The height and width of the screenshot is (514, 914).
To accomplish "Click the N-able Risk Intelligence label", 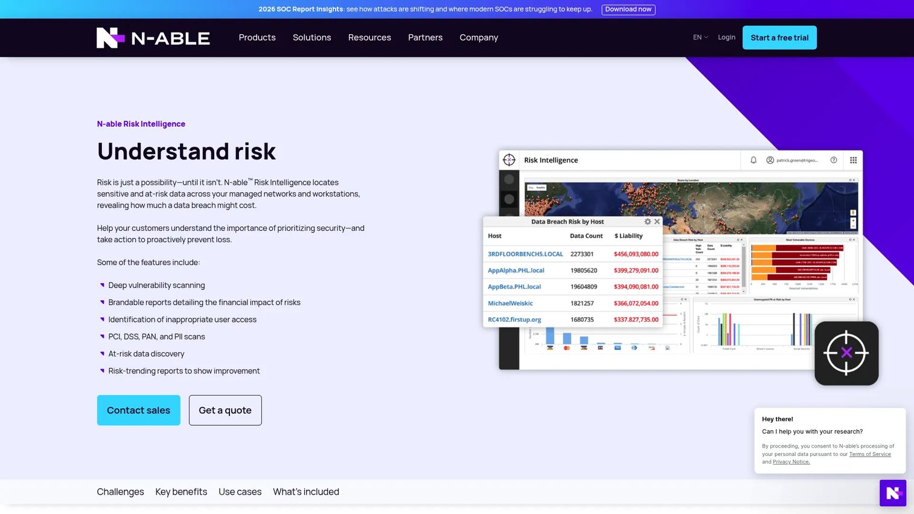I will pyautogui.click(x=141, y=124).
